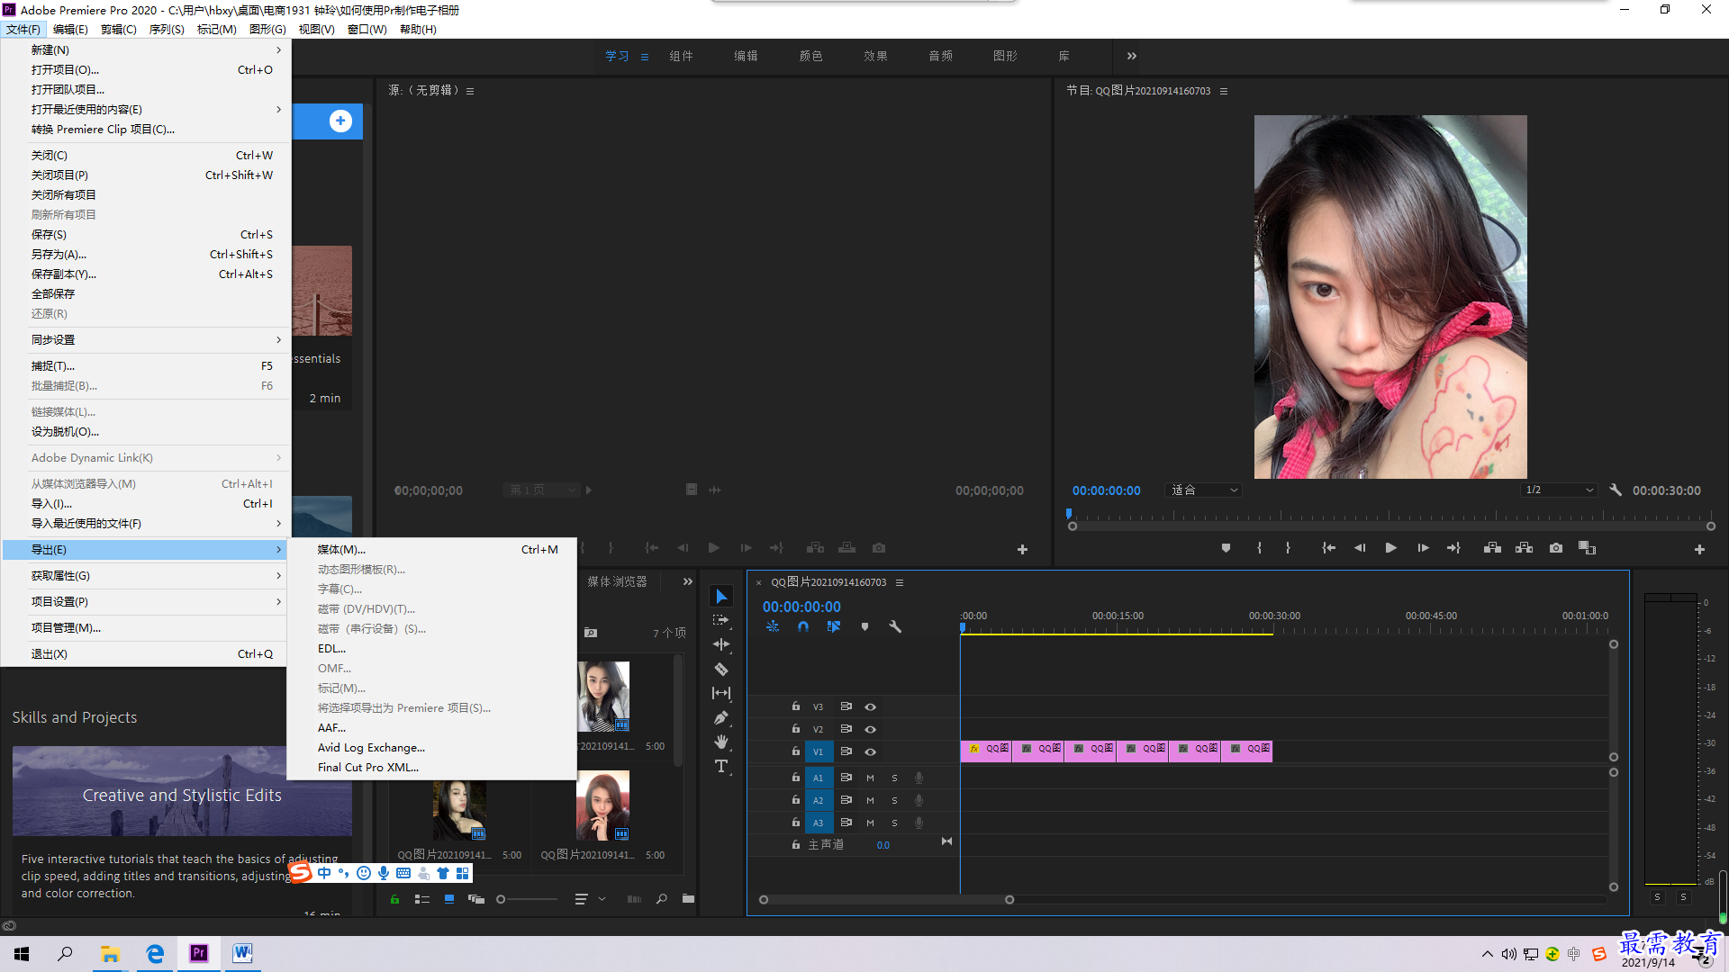Open Windows Start menu
The width and height of the screenshot is (1729, 972).
point(22,953)
